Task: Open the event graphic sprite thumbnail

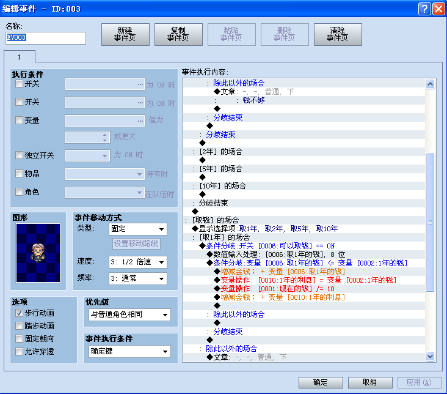Action: [x=38, y=253]
